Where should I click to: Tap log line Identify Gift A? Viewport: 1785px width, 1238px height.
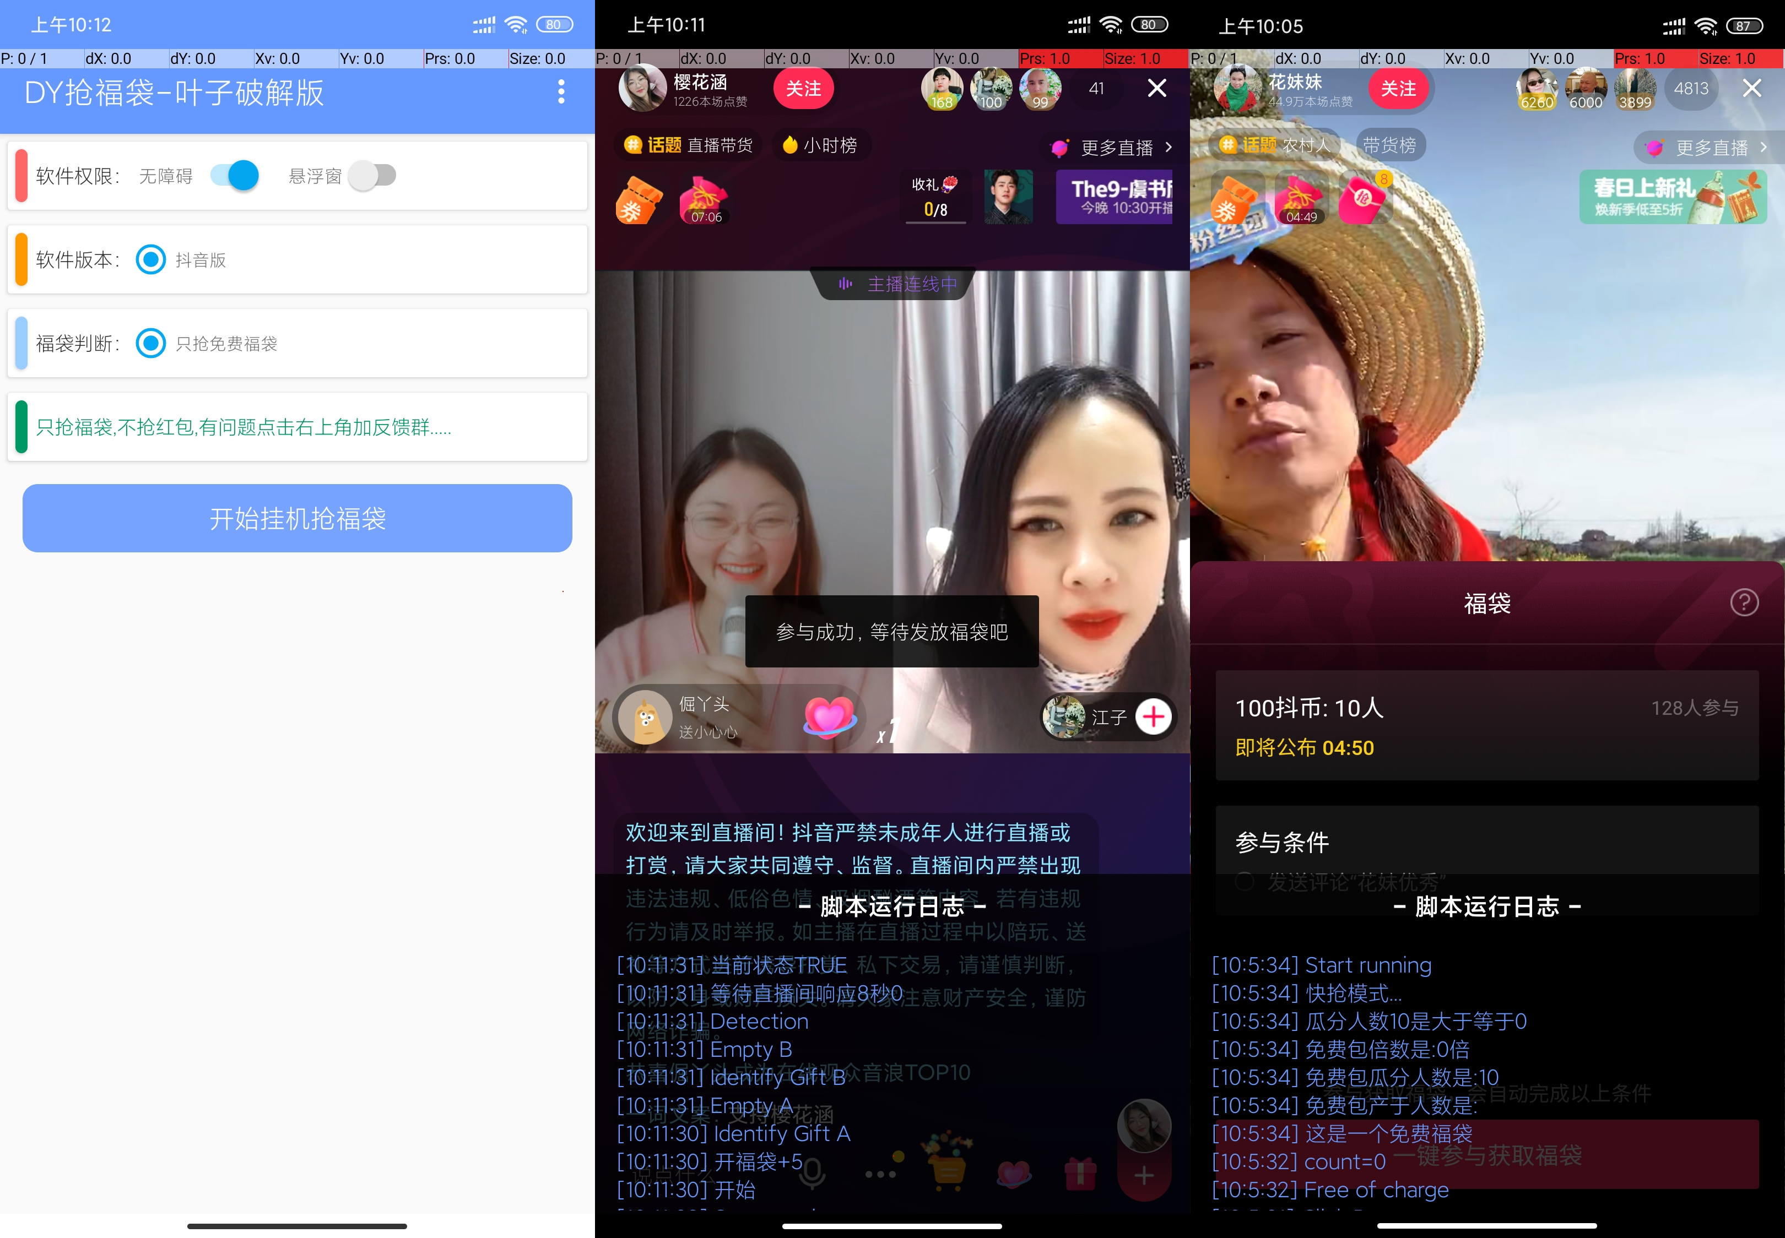[734, 1133]
